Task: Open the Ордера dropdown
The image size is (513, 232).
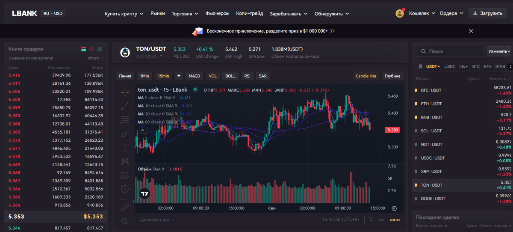Action: pyautogui.click(x=451, y=13)
